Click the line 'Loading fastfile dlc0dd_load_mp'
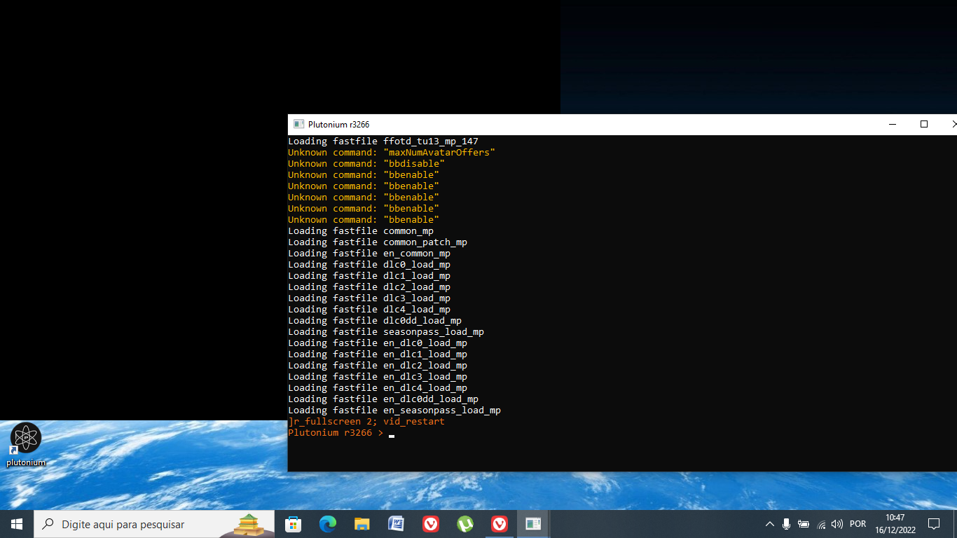 click(375, 321)
